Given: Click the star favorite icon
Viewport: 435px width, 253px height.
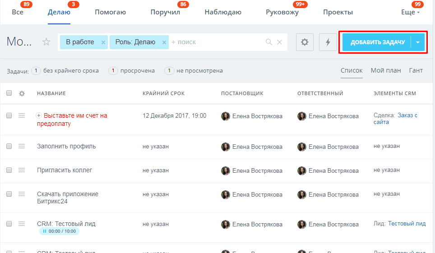Looking at the screenshot, I should pos(46,42).
